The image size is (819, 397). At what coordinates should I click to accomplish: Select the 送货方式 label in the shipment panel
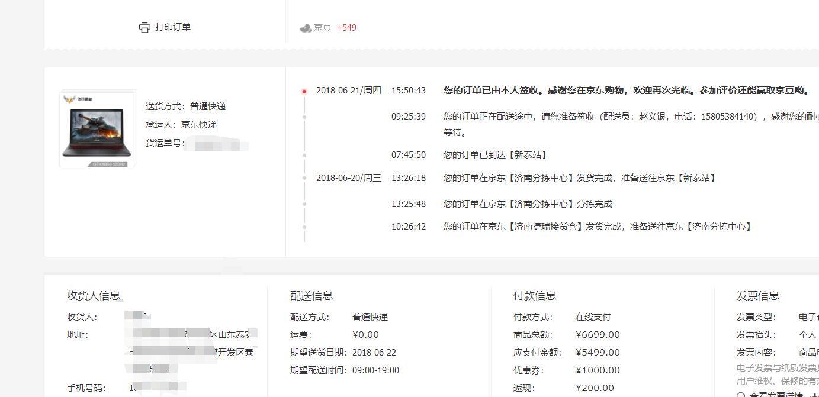(165, 106)
